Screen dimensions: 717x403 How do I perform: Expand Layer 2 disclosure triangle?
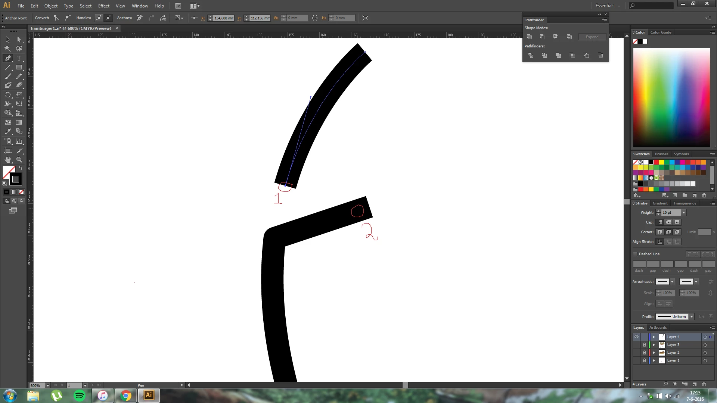[x=654, y=353]
